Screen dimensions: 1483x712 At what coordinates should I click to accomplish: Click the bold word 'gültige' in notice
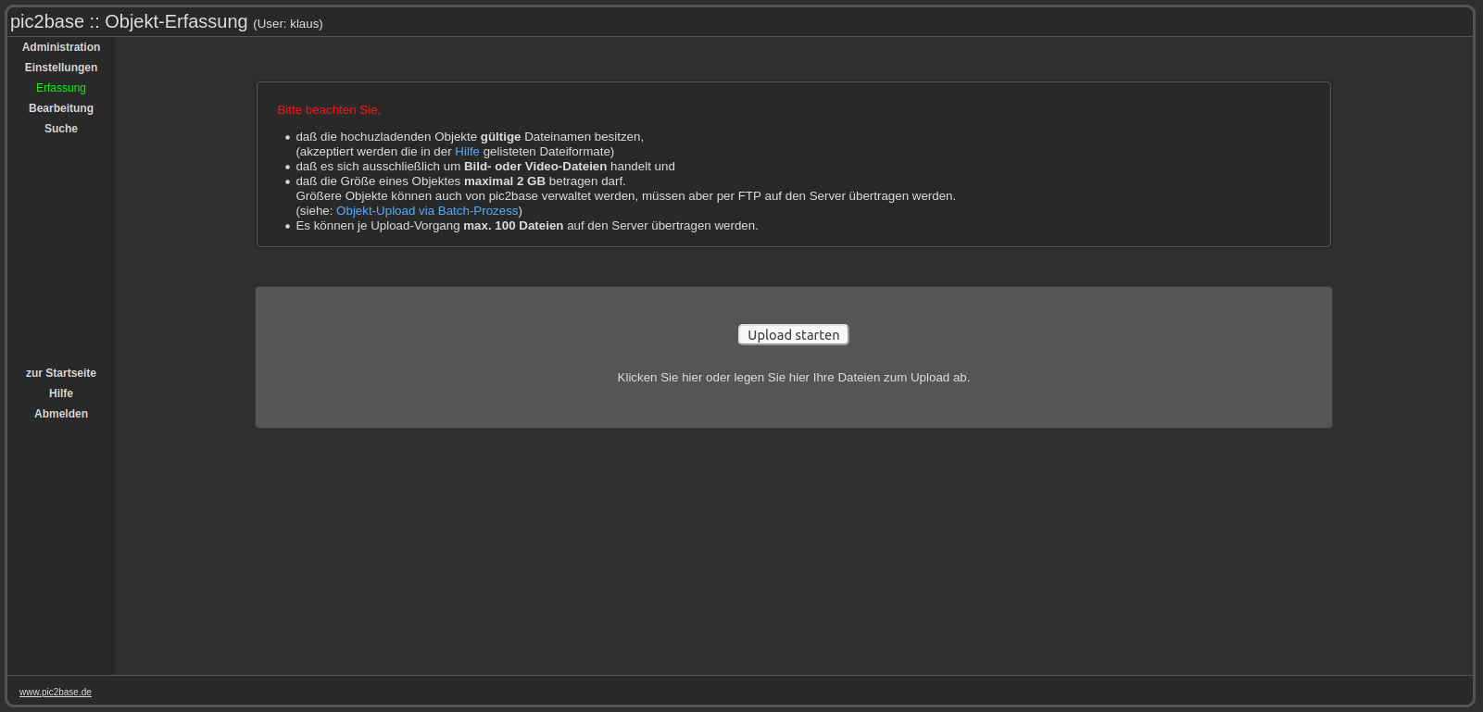(x=500, y=137)
